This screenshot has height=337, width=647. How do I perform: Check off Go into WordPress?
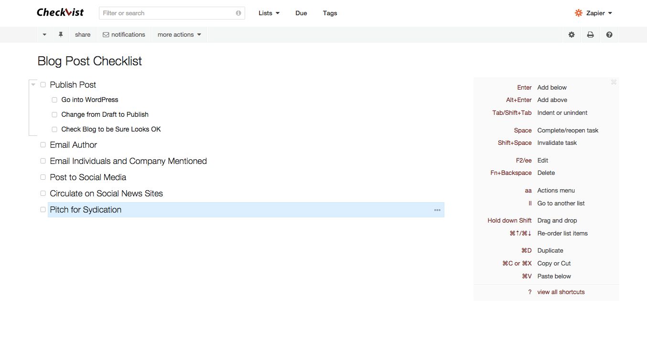click(54, 100)
